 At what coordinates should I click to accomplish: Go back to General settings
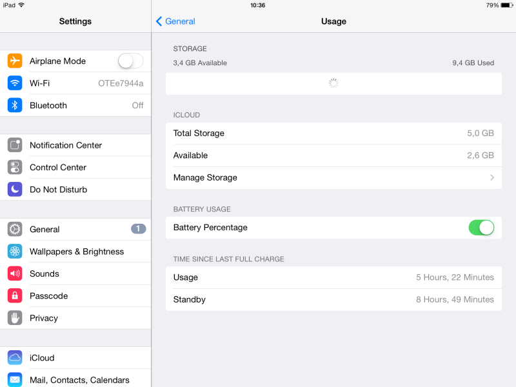(175, 21)
